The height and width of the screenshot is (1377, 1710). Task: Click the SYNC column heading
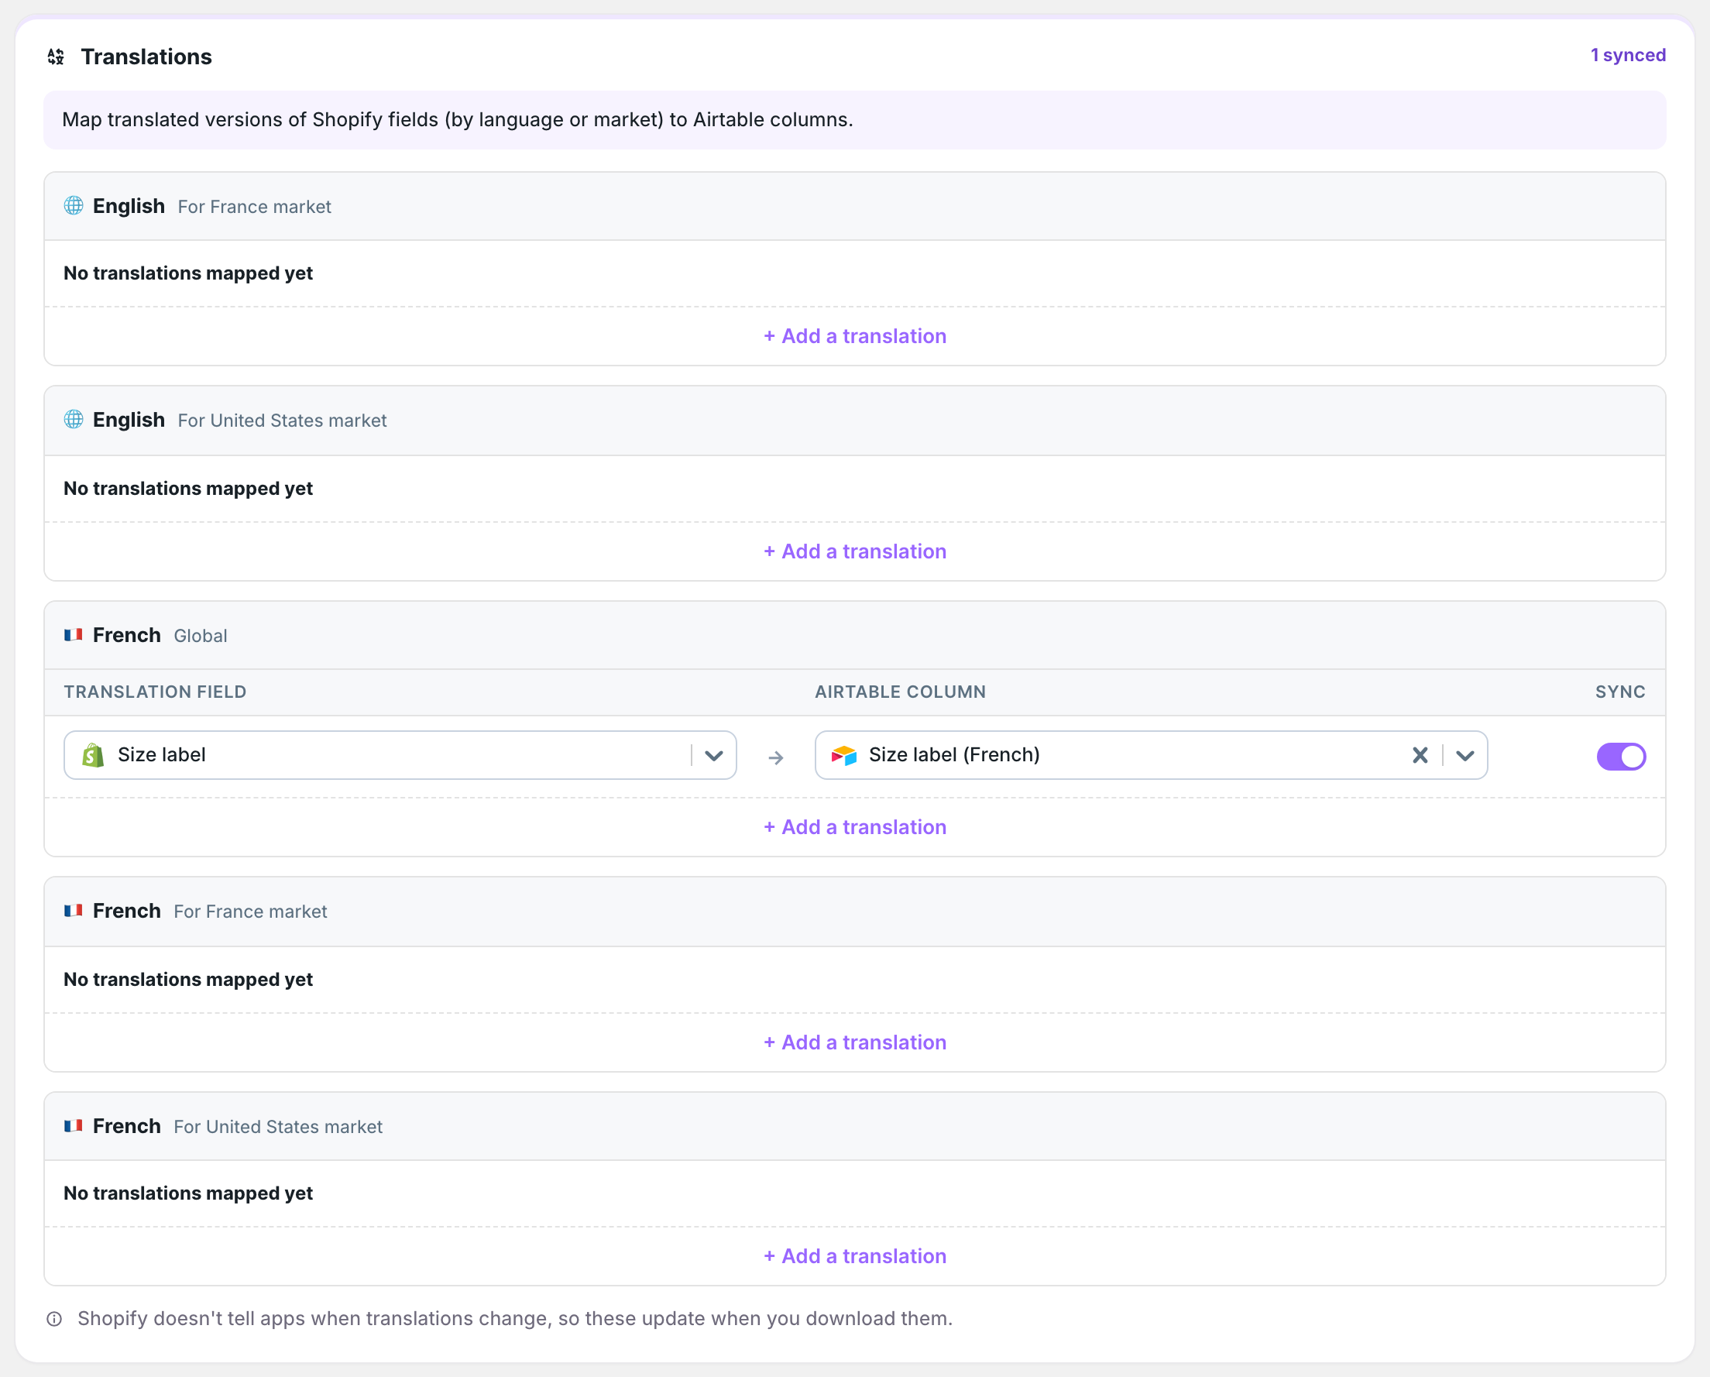coord(1620,692)
